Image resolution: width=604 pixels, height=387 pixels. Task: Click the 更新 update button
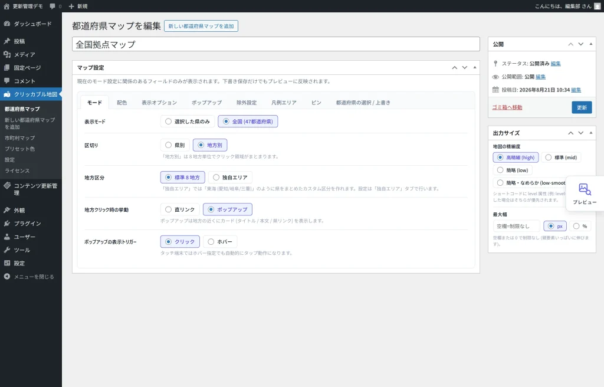(x=582, y=107)
